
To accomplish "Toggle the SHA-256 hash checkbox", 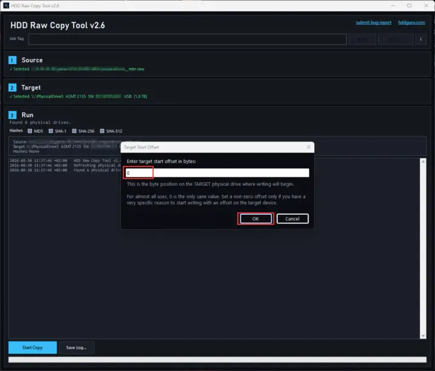I will point(74,131).
